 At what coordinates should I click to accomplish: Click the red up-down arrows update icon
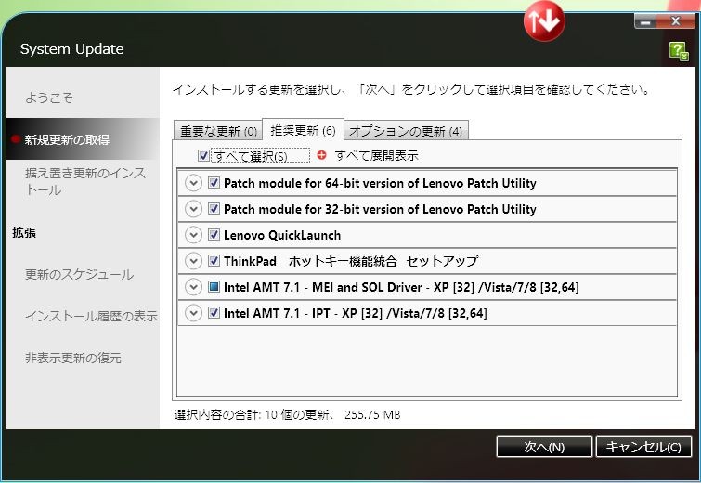tap(544, 21)
